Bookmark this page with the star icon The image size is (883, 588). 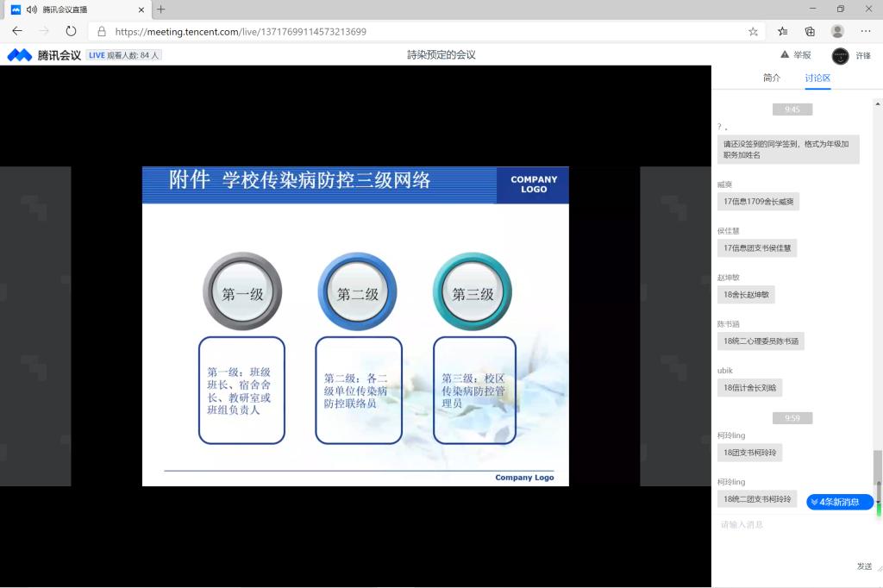pyautogui.click(x=753, y=31)
